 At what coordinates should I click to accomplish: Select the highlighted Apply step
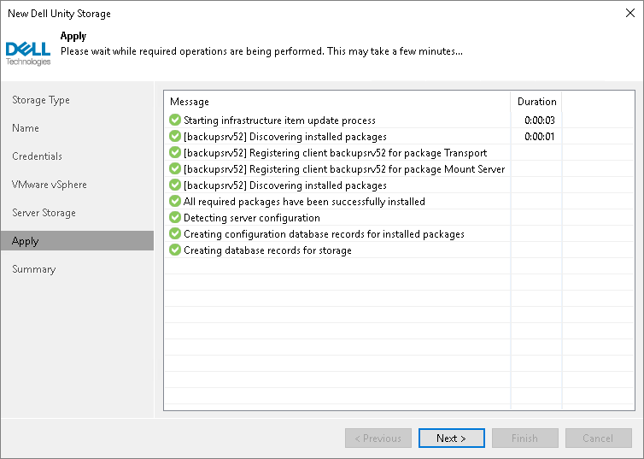[x=77, y=241]
